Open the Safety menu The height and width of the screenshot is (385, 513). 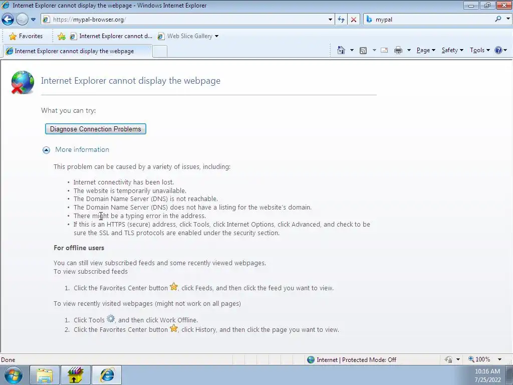[x=452, y=50]
